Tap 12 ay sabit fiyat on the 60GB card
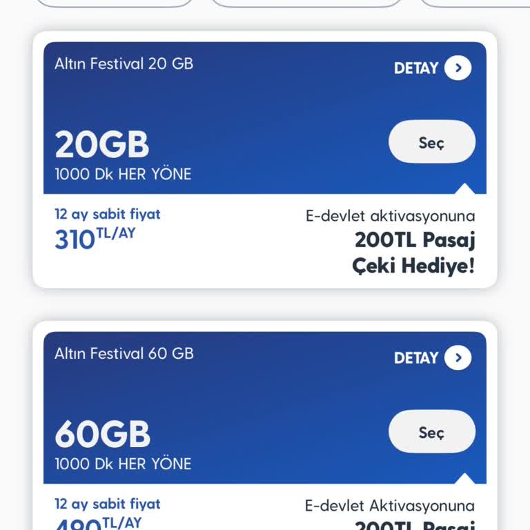Image resolution: width=530 pixels, height=530 pixels. tap(108, 504)
